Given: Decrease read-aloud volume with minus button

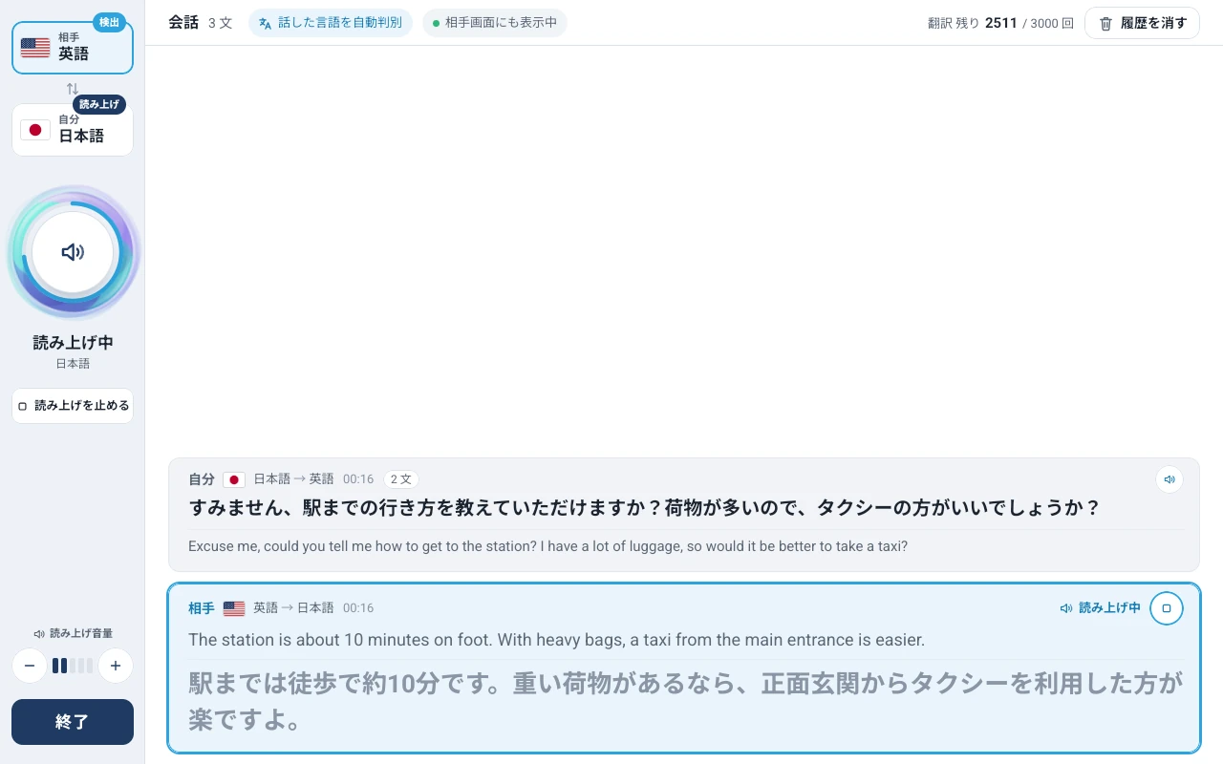Looking at the screenshot, I should click(x=30, y=666).
